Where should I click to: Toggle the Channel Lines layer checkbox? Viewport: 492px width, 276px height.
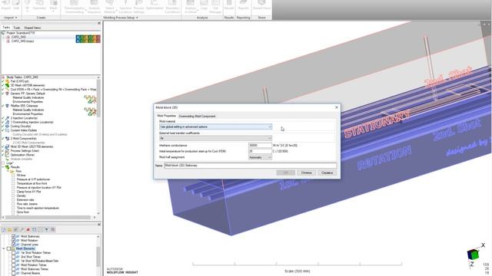(14, 245)
